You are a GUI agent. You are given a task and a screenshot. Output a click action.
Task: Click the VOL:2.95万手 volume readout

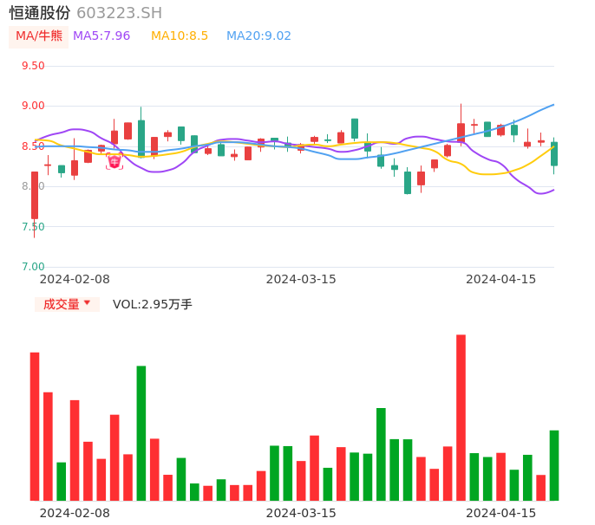point(153,304)
